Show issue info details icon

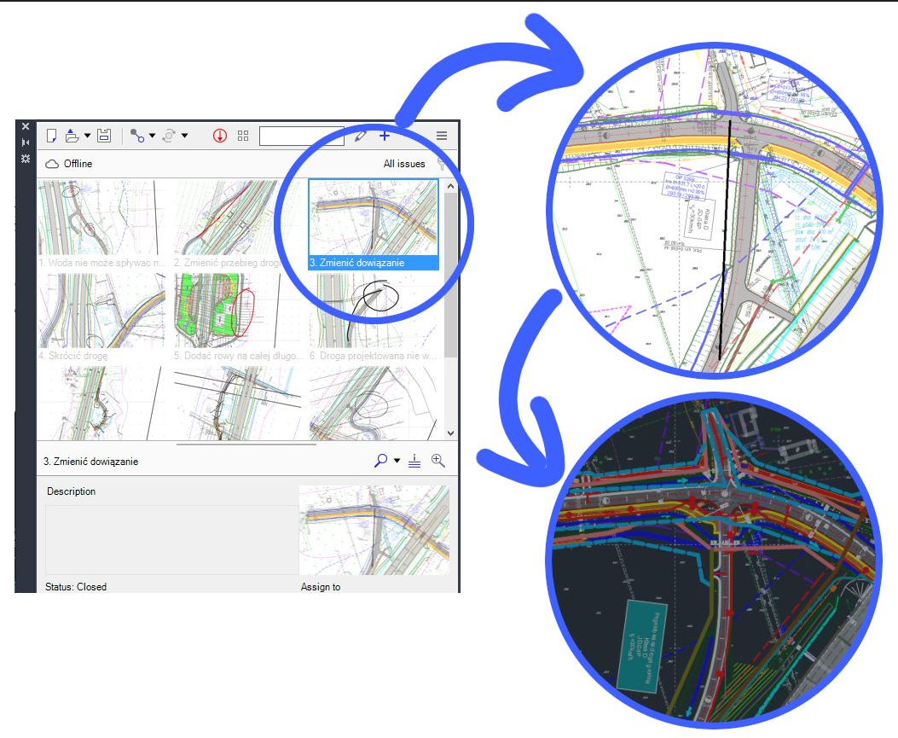414,461
